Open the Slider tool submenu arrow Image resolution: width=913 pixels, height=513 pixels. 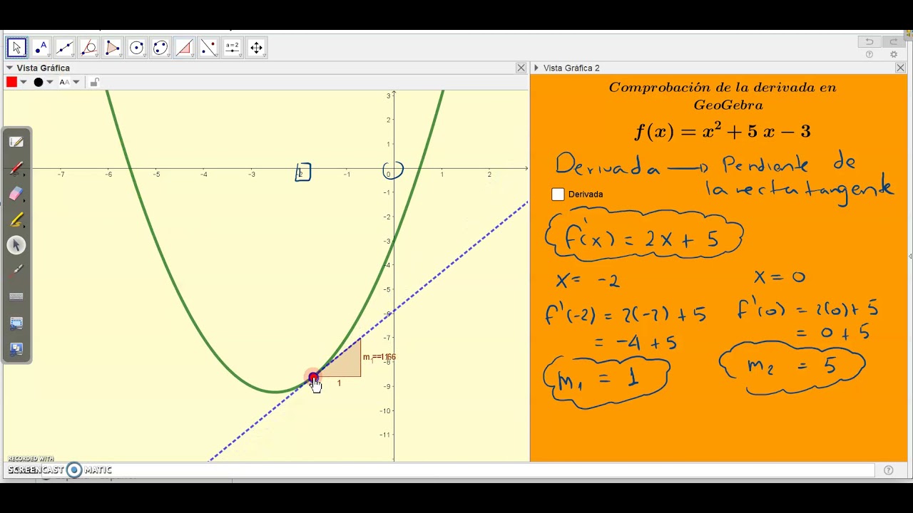(x=239, y=56)
